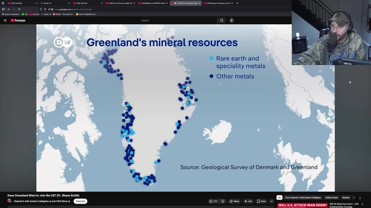Select the Related chip
The width and height of the screenshot is (371, 208).
346,198
